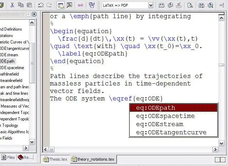Copy selection using the Copy toolbar icon
The image size is (228, 166).
21,5
